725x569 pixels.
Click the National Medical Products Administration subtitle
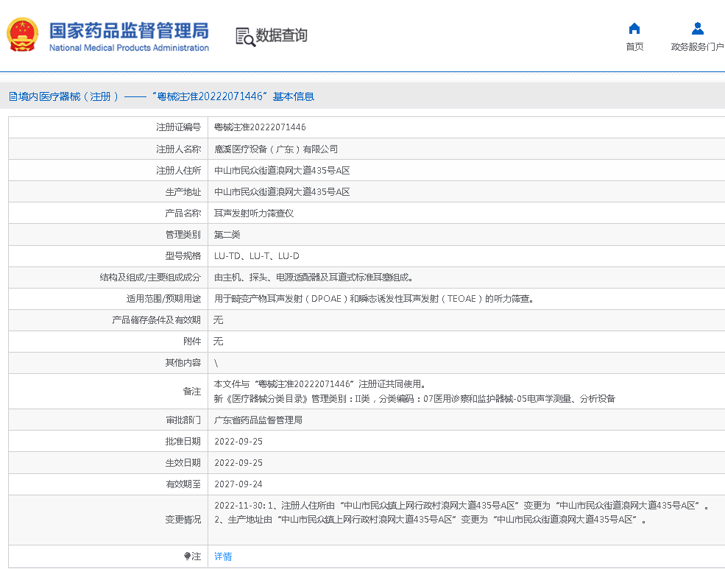(129, 48)
